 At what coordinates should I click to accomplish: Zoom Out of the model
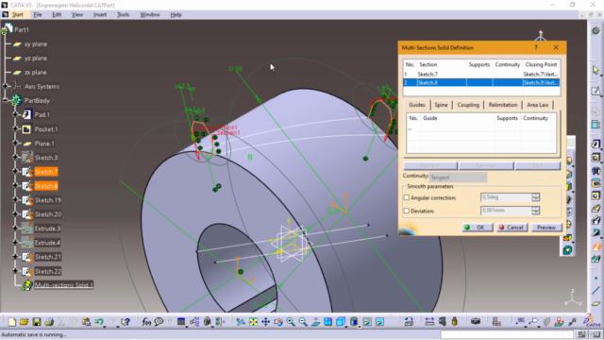pos(303,322)
